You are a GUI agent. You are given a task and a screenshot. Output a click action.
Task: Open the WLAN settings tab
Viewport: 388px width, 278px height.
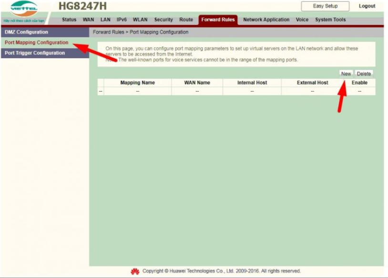click(140, 20)
